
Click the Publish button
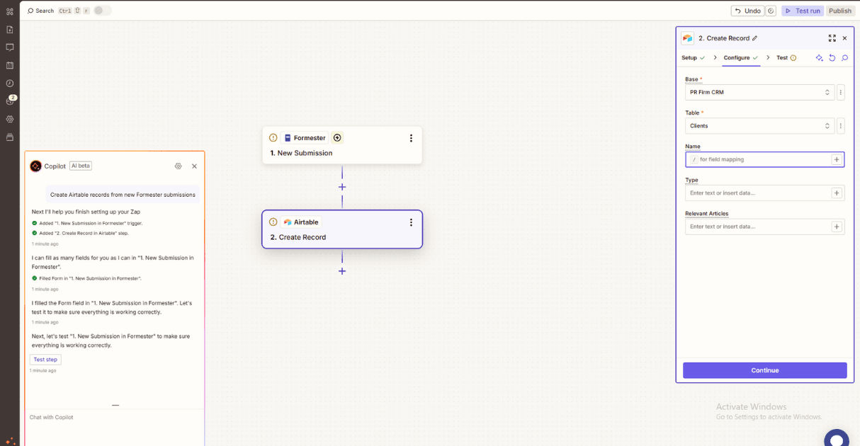(840, 11)
